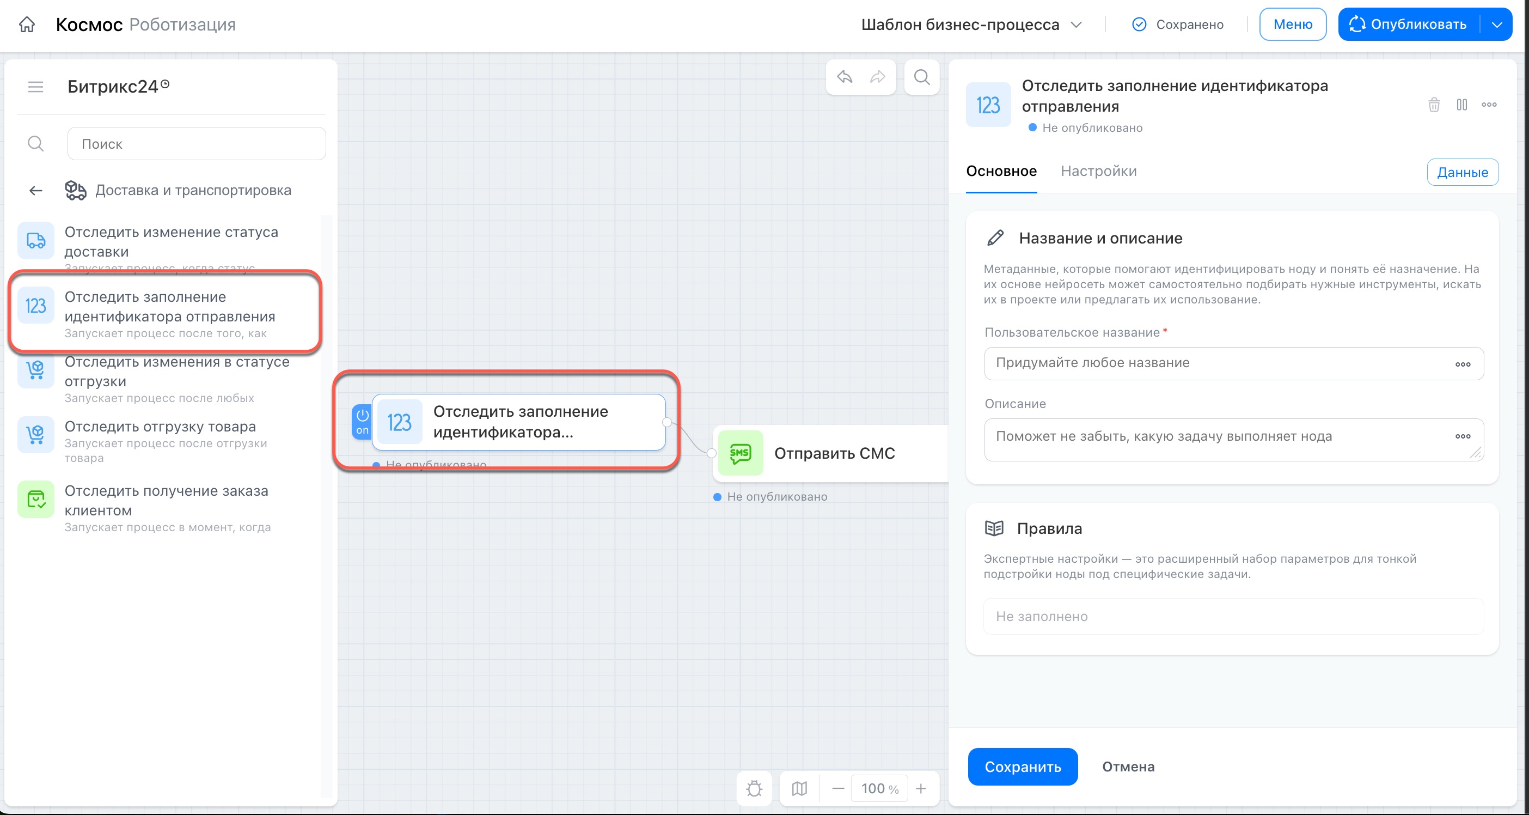Click the Сохранить button
The image size is (1529, 815).
click(x=1023, y=767)
